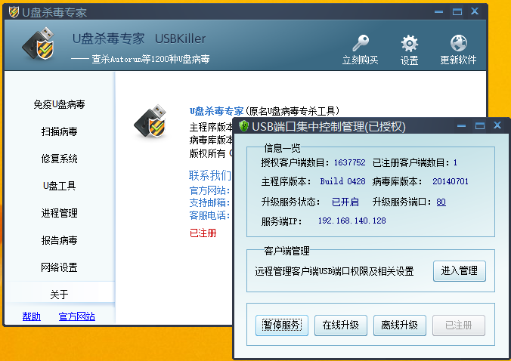Image resolution: width=511 pixels, height=361 pixels.
Task: Click Build 0428 version value
Action: [x=343, y=181]
